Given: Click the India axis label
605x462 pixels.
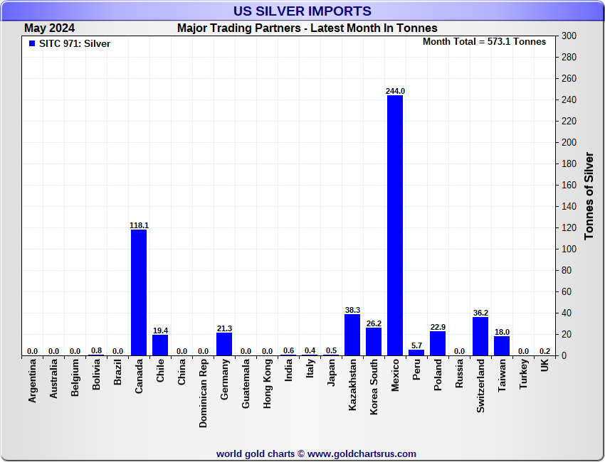Looking at the screenshot, I should (288, 370).
